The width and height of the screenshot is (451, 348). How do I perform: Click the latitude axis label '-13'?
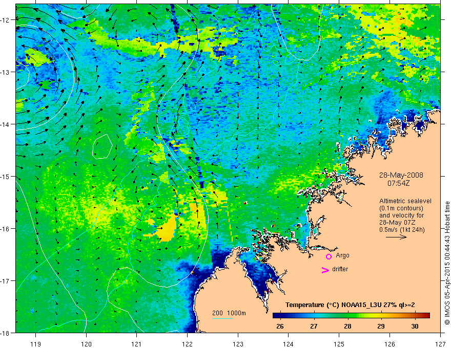6,72
